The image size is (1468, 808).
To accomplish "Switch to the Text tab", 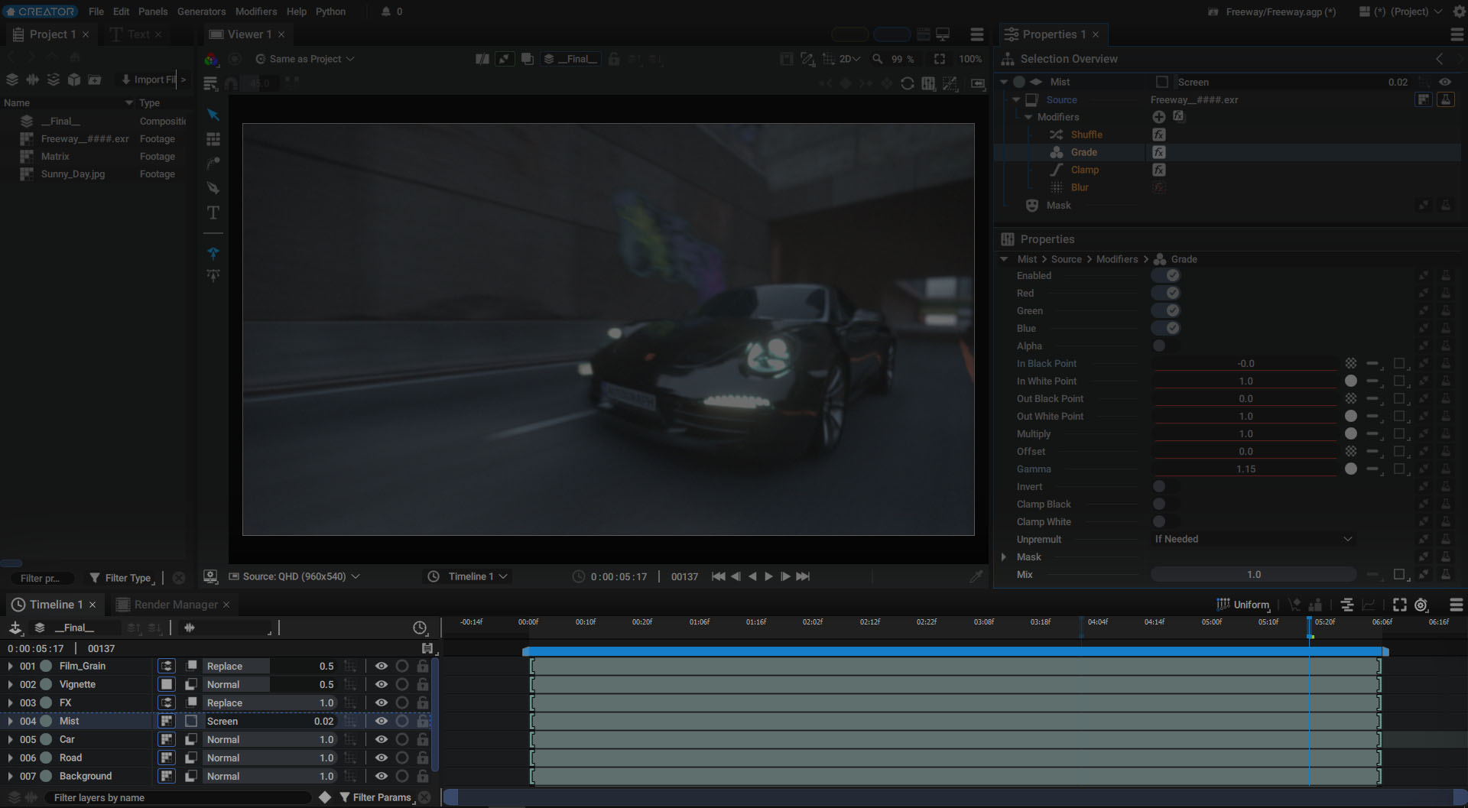I will point(136,34).
